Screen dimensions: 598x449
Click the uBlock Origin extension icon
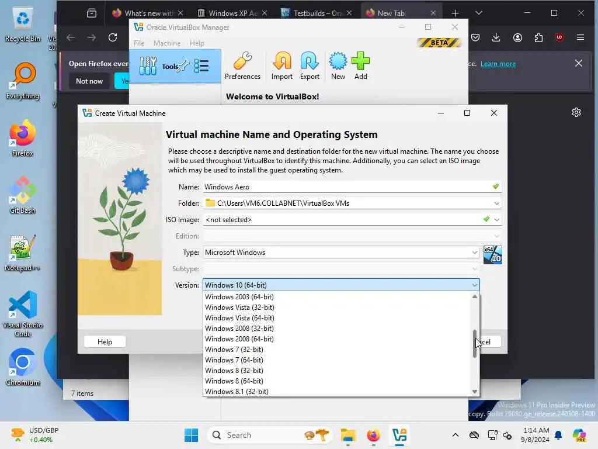coord(559,37)
